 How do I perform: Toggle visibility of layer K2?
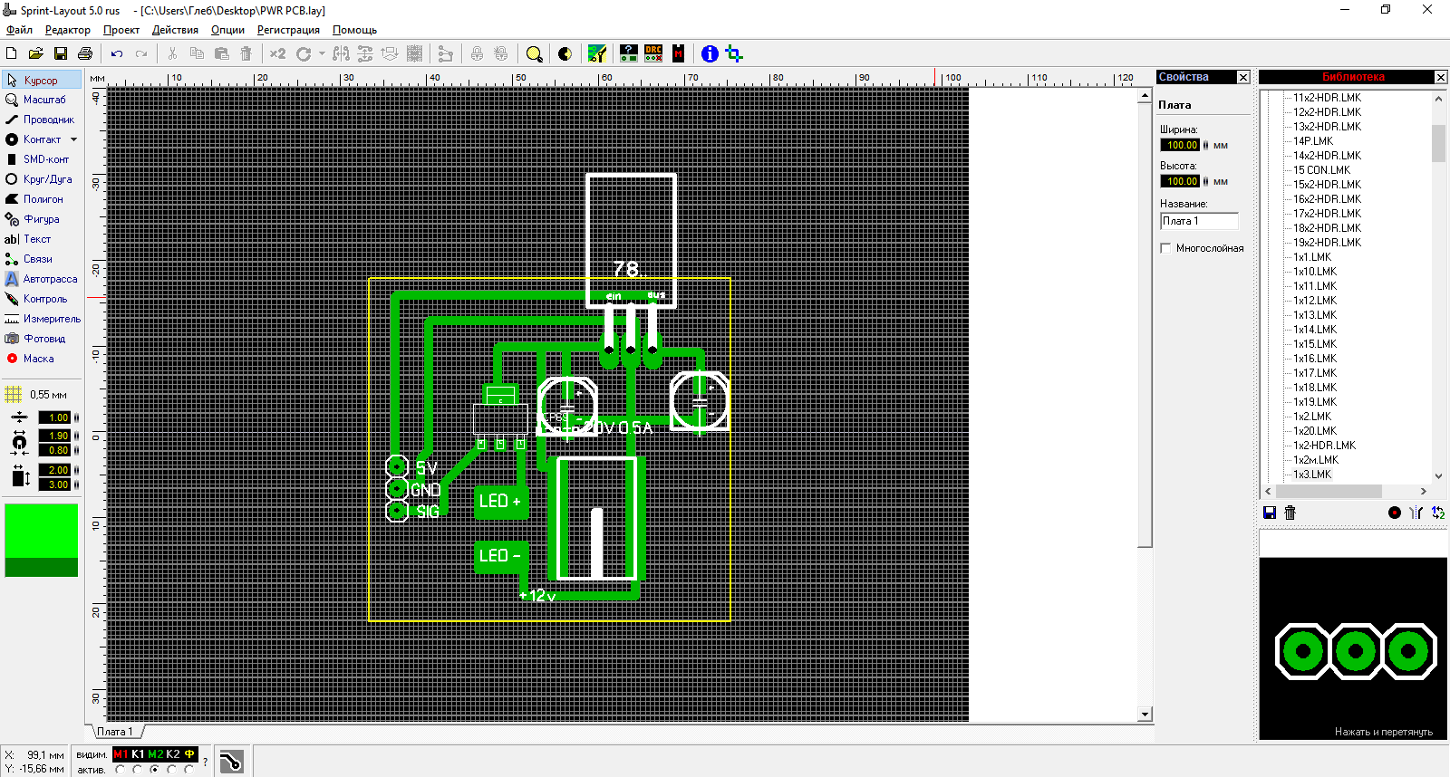[172, 754]
